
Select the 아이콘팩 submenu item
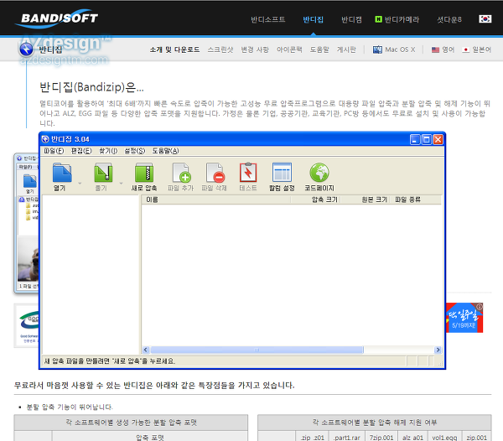(x=289, y=49)
